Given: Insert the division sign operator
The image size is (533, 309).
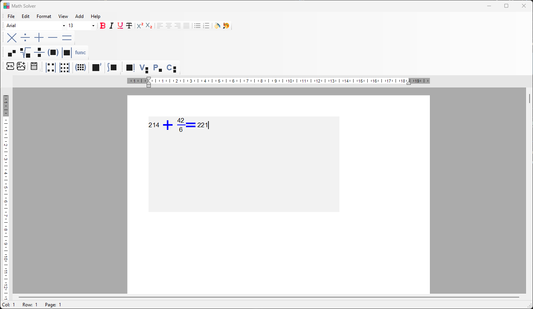Looking at the screenshot, I should coord(25,38).
